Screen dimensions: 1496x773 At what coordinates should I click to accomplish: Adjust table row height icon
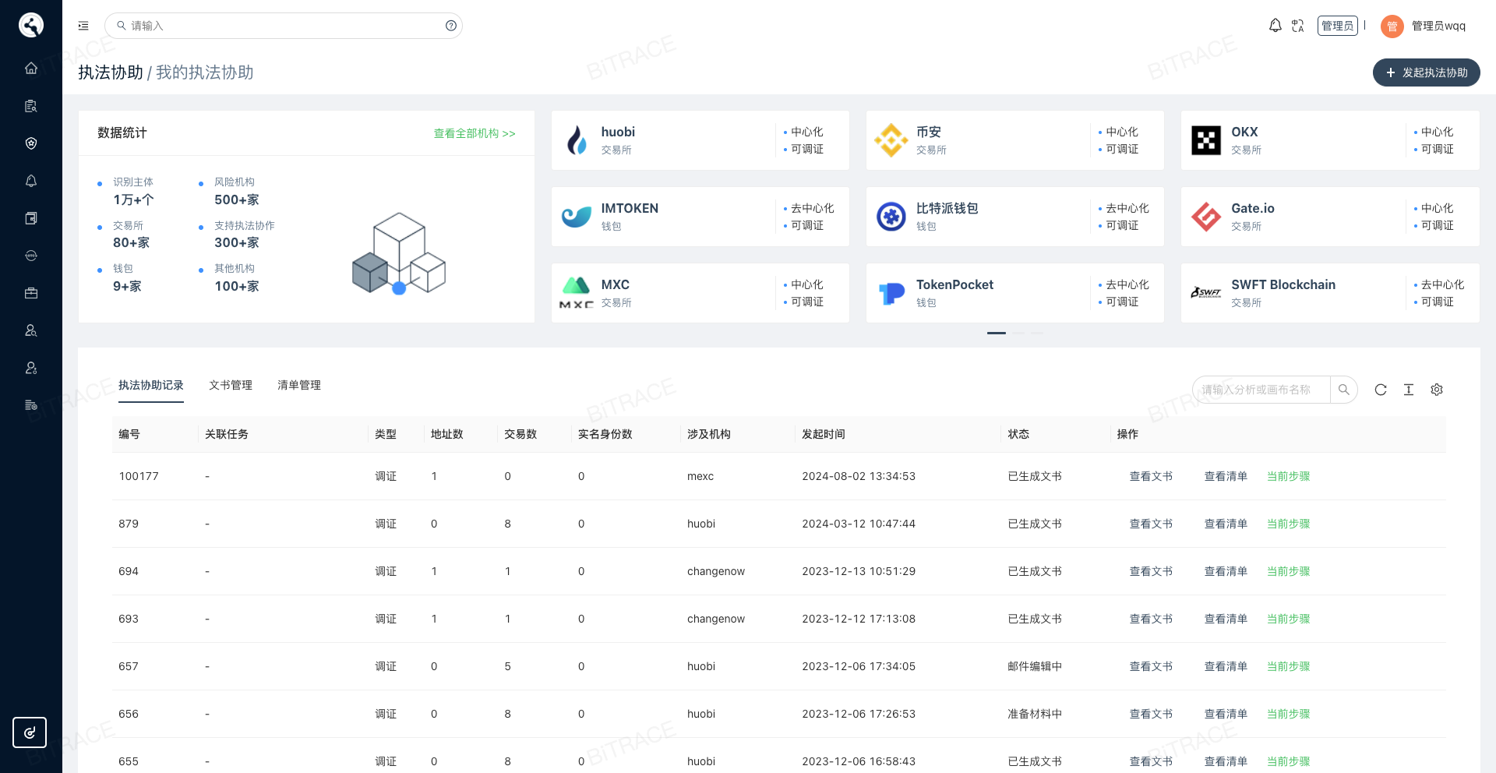1409,390
